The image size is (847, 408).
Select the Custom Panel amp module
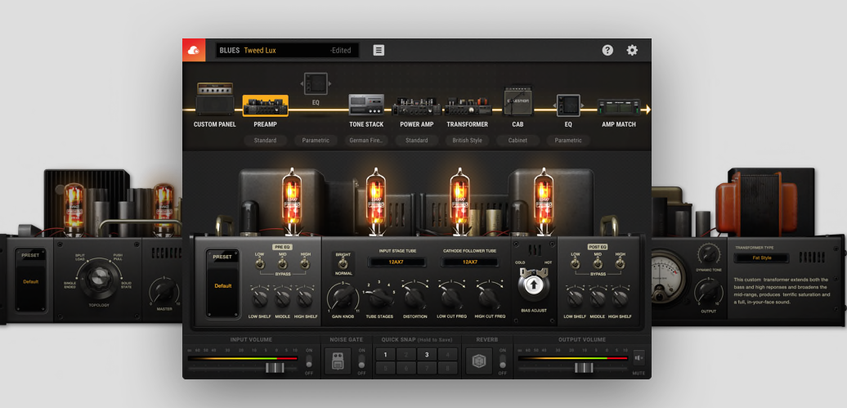[214, 99]
